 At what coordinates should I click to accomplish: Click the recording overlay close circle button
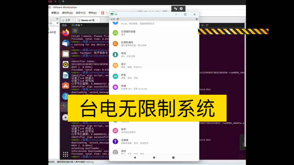tap(181, 9)
